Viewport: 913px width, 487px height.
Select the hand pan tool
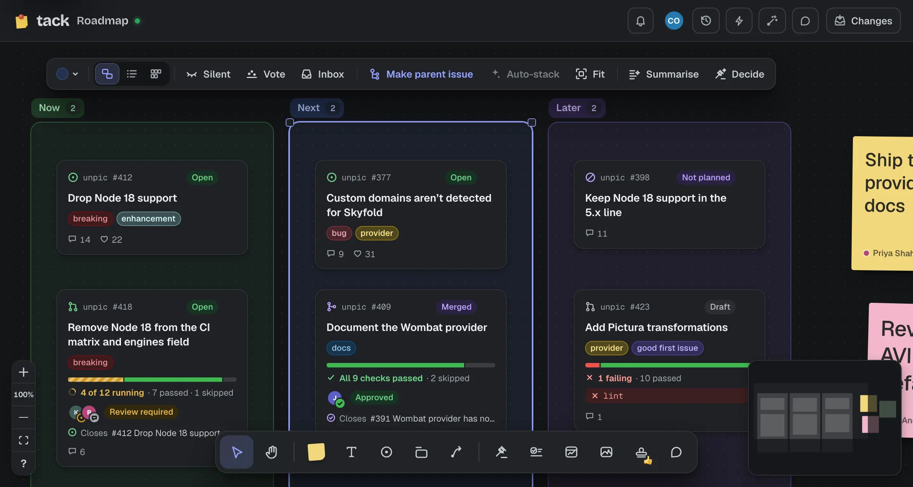point(271,452)
